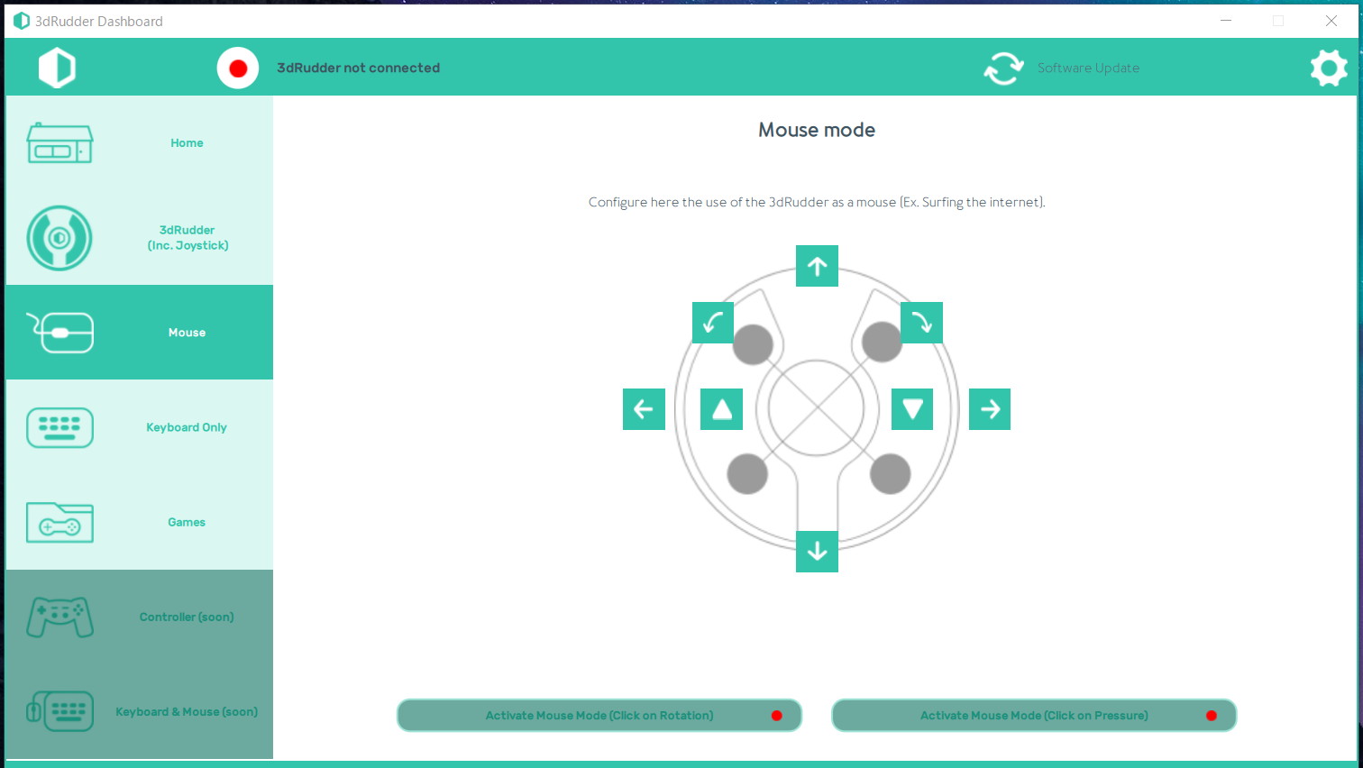Image resolution: width=1363 pixels, height=768 pixels.
Task: Click the right arrow beside the rudder
Action: tap(990, 409)
